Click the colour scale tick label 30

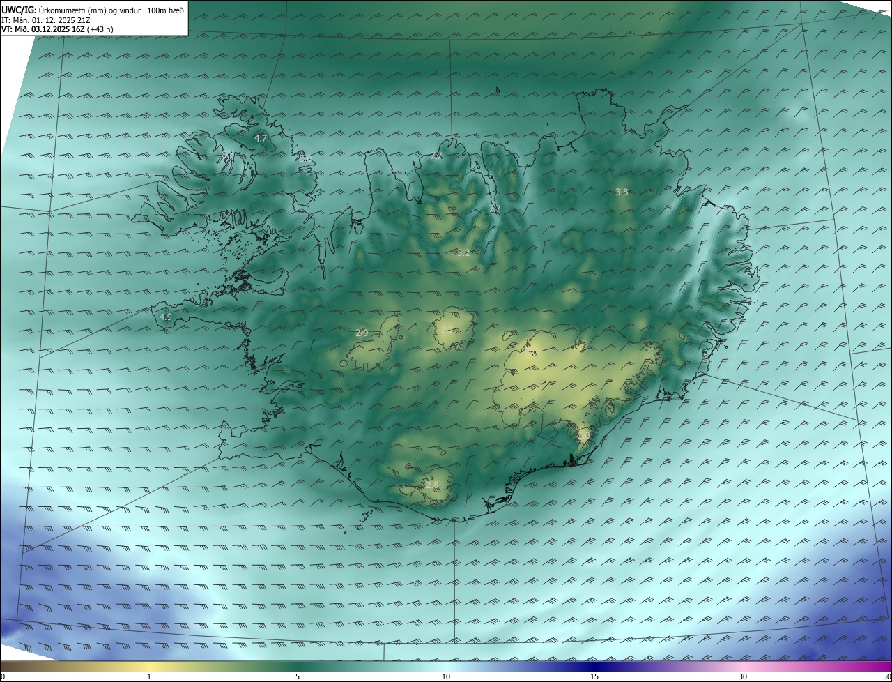click(743, 676)
